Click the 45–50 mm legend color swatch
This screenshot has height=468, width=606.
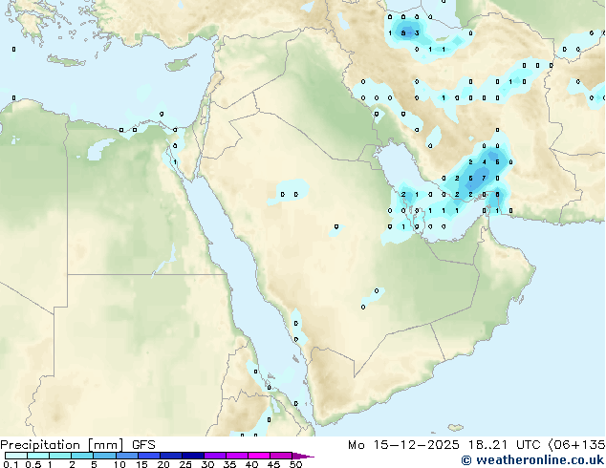point(281,456)
